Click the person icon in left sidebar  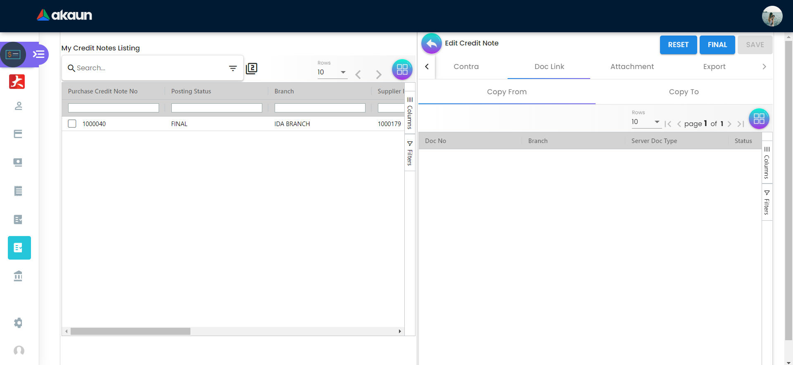tap(18, 106)
